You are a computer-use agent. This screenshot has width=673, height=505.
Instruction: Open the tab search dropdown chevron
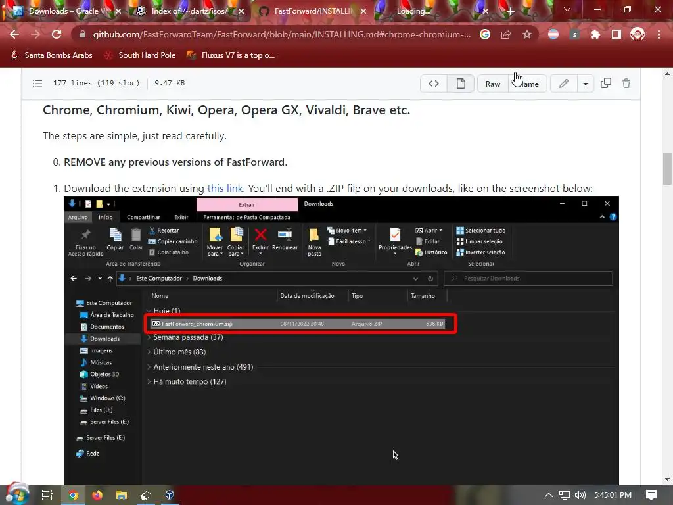pyautogui.click(x=567, y=9)
